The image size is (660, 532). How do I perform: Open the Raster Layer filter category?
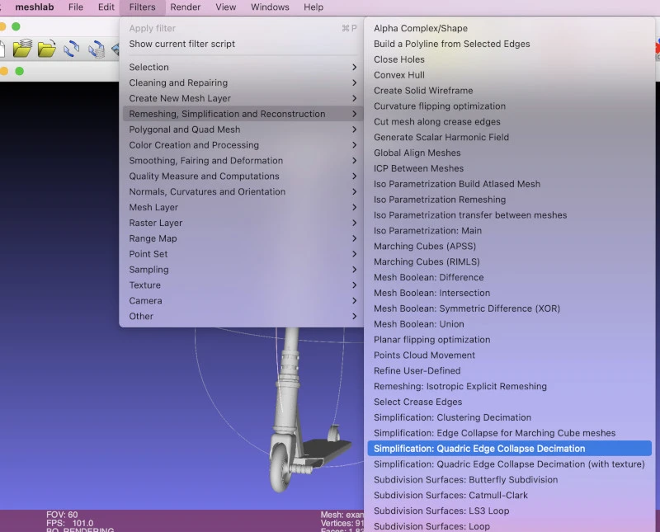coord(242,223)
